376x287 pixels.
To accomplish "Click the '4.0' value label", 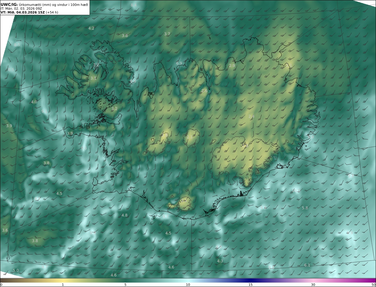I will pos(34,102).
